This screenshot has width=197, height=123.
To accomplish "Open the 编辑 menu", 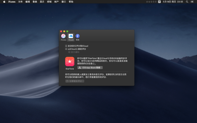I will 28,2.
